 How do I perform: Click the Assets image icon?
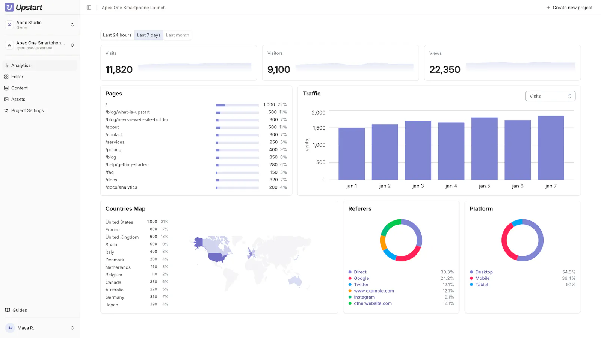pyautogui.click(x=6, y=99)
